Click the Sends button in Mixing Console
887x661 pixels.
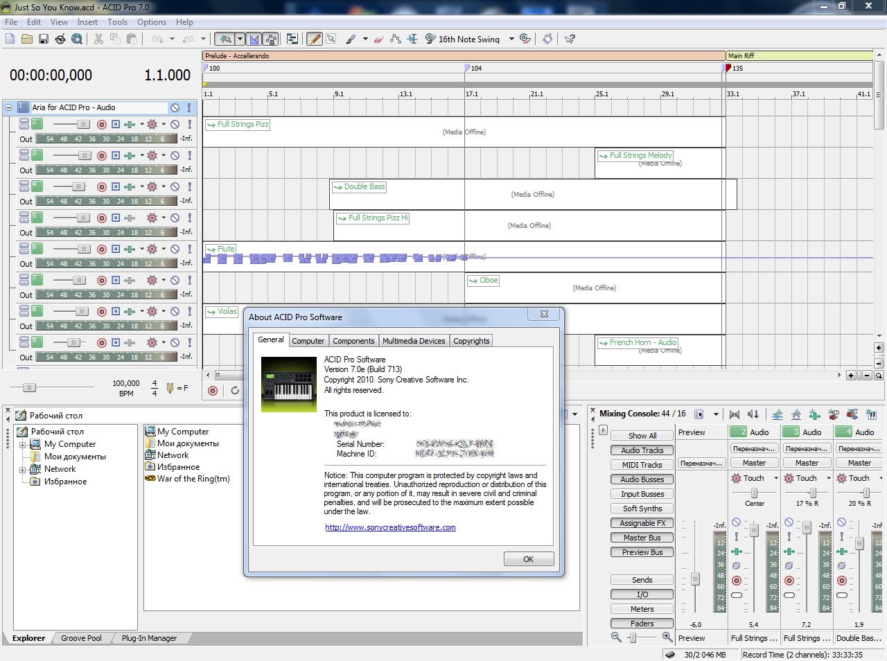pos(642,580)
